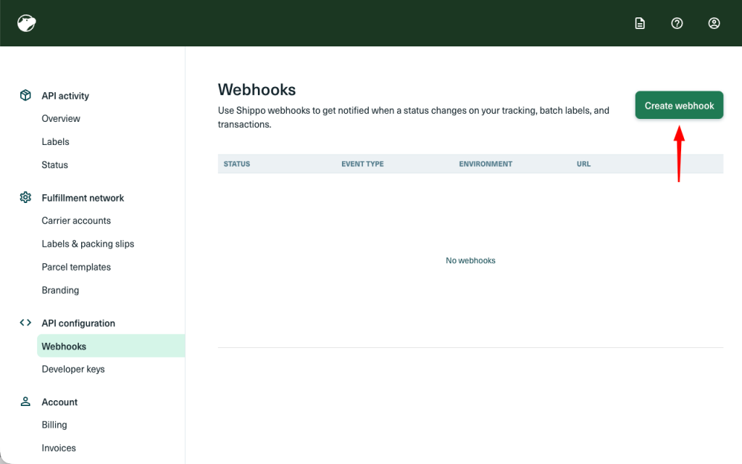
Task: Click the Account person icon
Action: tap(25, 402)
